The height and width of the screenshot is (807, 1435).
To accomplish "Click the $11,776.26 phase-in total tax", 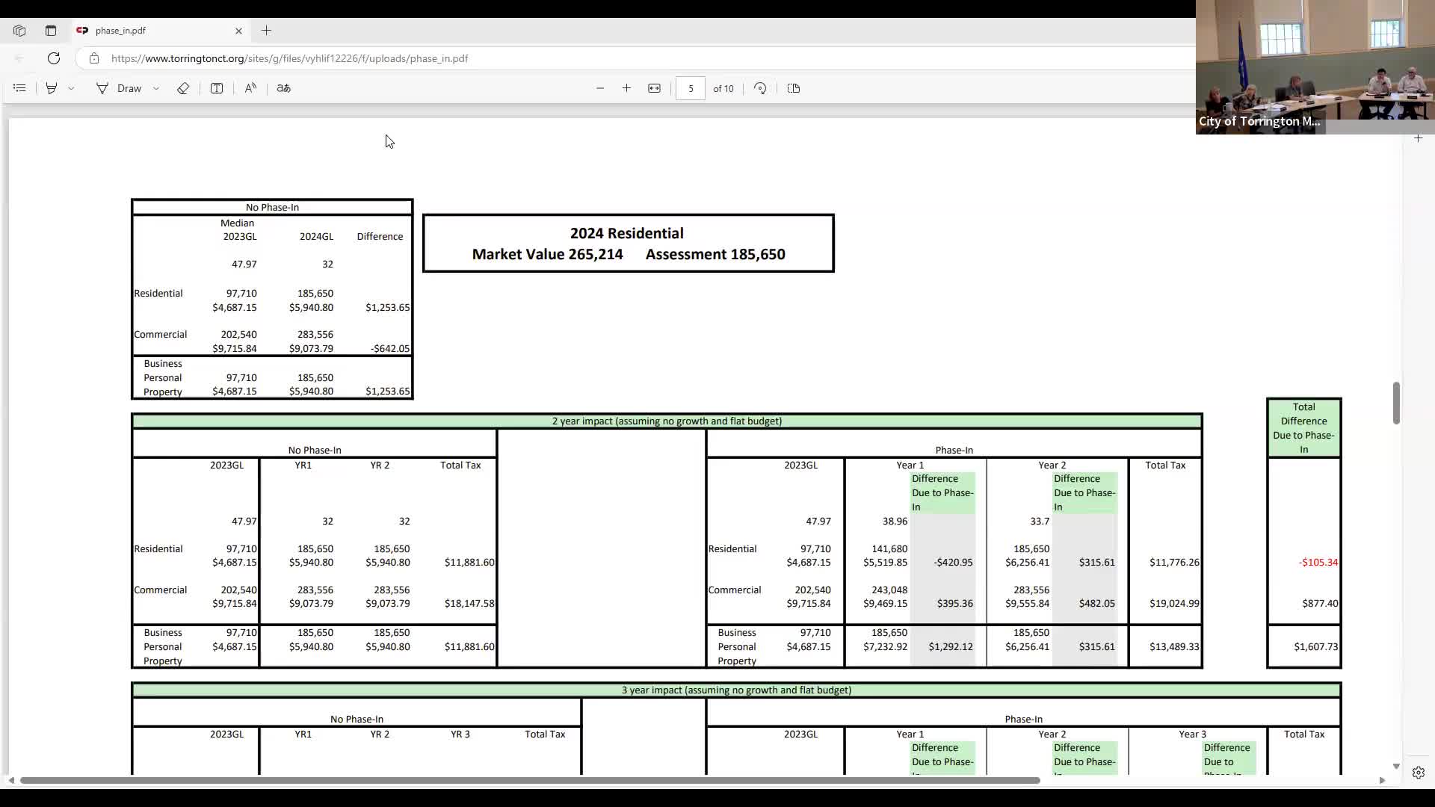I will point(1174,562).
